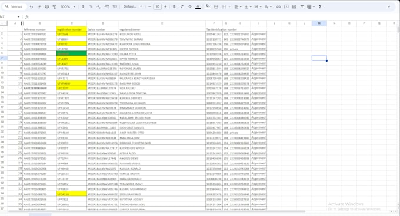Redo the last undone action

point(39,7)
